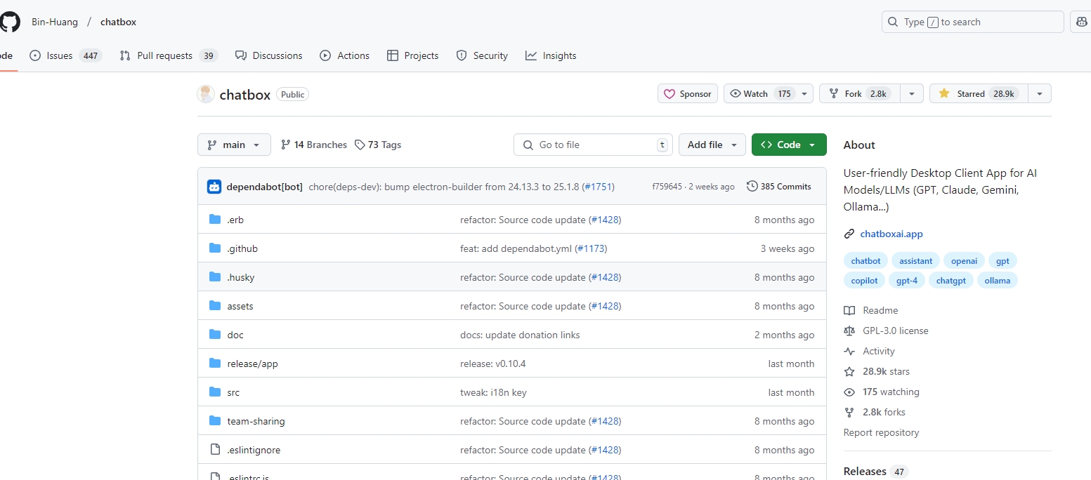Select the gpt-4 topic tag
This screenshot has height=480, width=1091.
[x=907, y=280]
